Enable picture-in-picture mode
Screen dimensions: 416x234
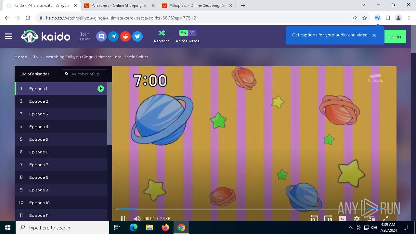[x=371, y=219]
